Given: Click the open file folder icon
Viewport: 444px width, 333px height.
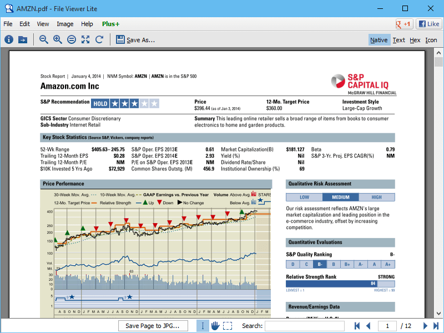Looking at the screenshot, I should pos(23,39).
